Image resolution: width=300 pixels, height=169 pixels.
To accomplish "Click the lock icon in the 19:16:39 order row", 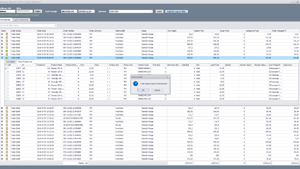I will pos(7,131).
